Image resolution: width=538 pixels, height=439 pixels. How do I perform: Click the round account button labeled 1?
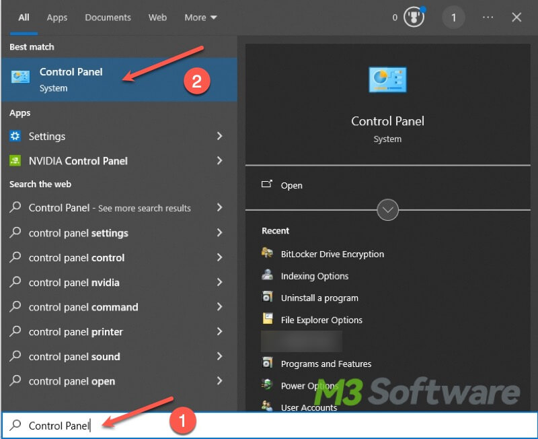[453, 18]
